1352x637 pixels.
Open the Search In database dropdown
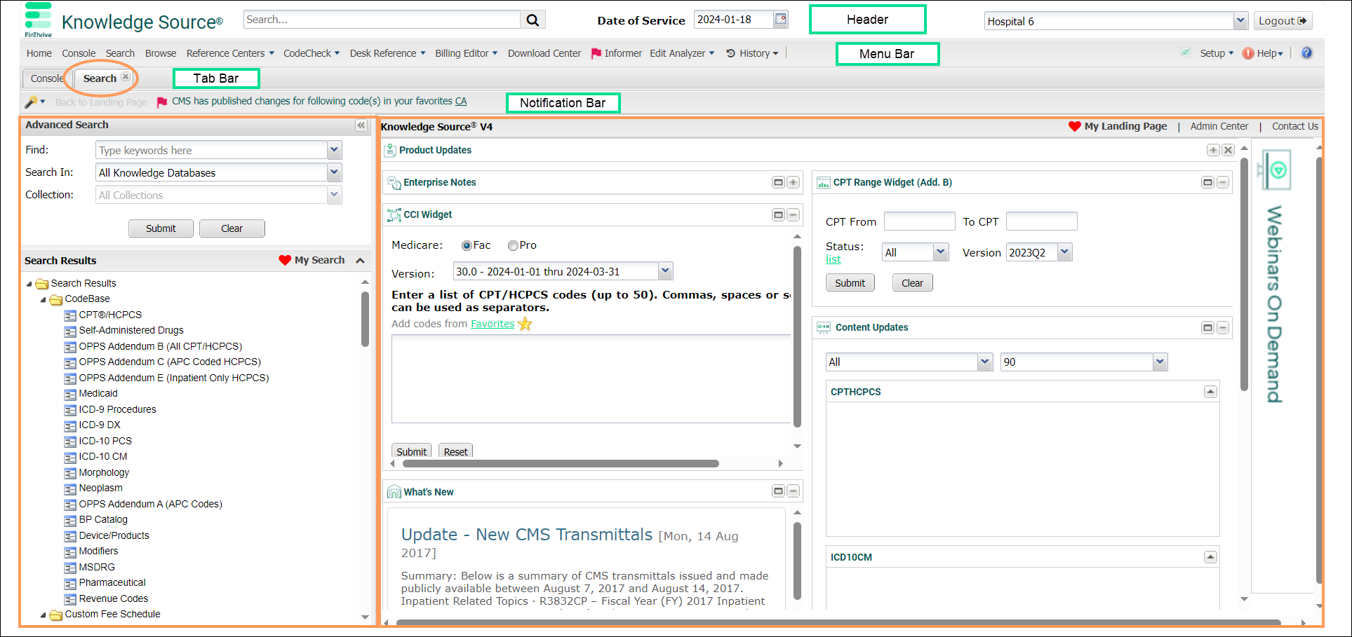point(335,172)
